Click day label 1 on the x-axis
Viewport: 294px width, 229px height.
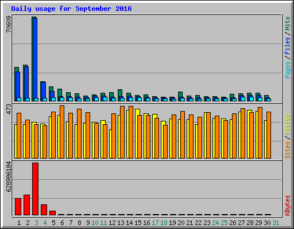click(19, 223)
